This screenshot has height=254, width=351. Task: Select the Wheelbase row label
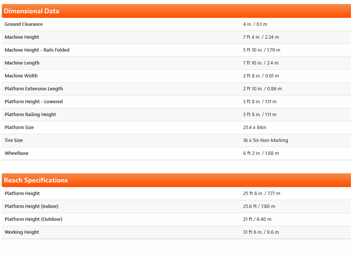(x=17, y=153)
